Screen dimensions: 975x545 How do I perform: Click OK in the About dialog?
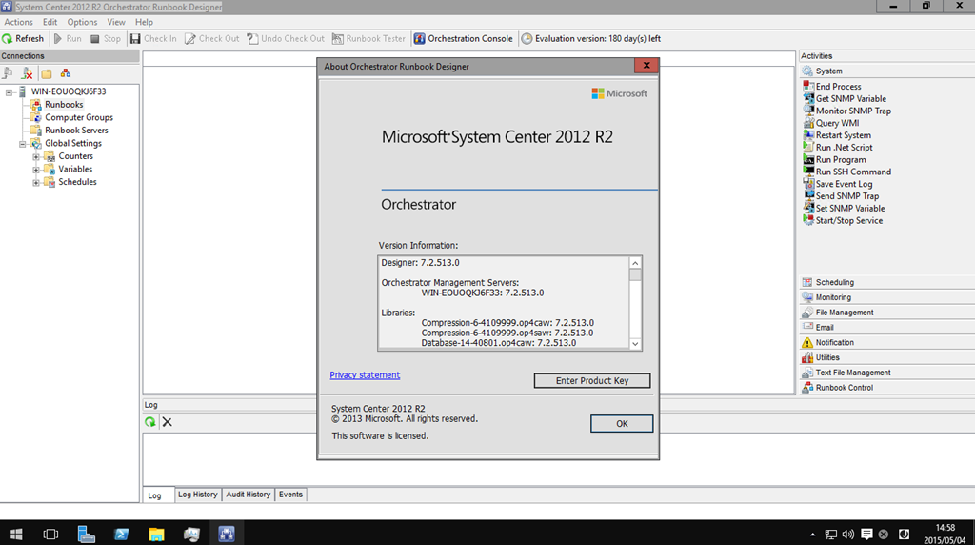pos(622,424)
